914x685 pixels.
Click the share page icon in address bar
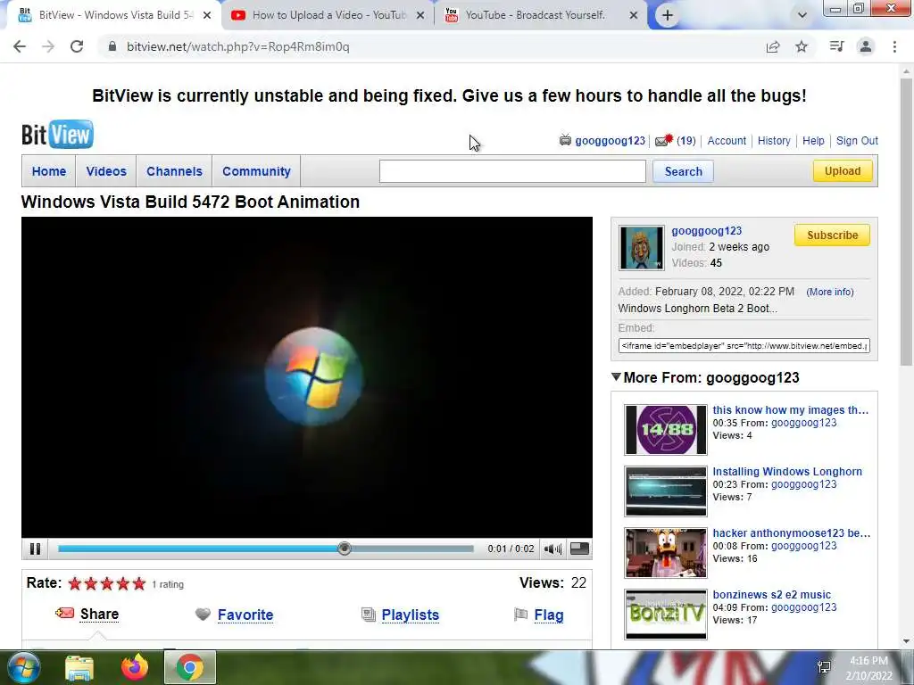(x=773, y=46)
